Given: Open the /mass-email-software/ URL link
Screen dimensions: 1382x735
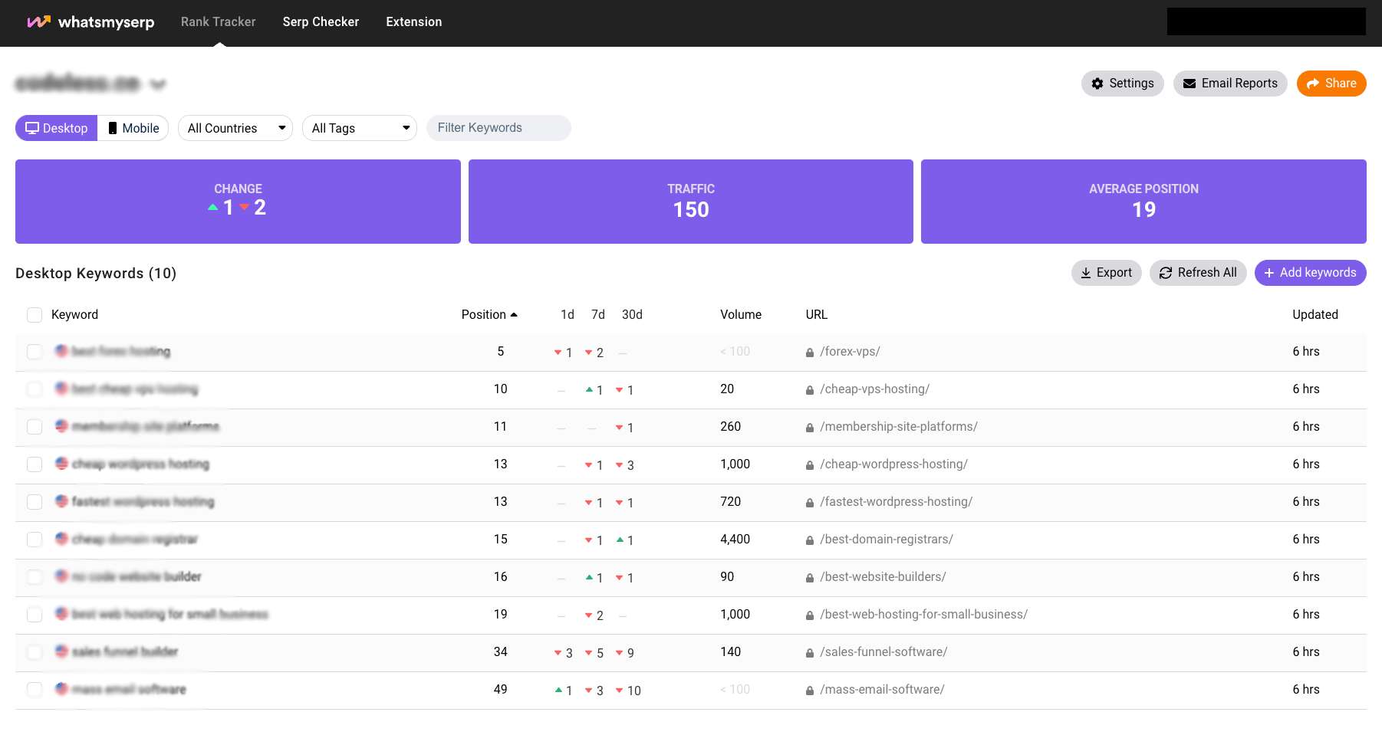Looking at the screenshot, I should pyautogui.click(x=883, y=689).
